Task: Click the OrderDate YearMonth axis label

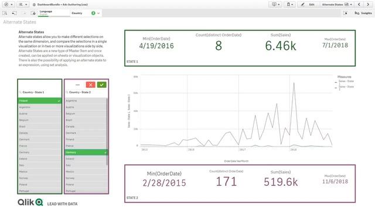Action: pos(236,161)
